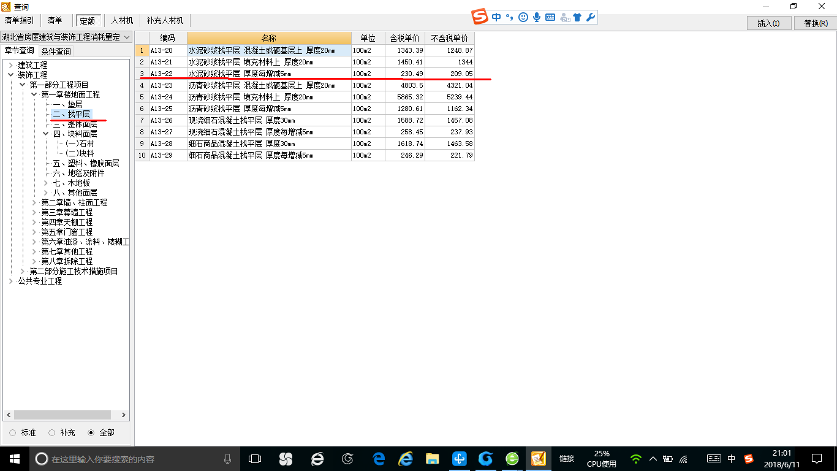Viewport: 837px width, 471px height.
Task: Open the Windows Start menu
Action: pos(15,459)
